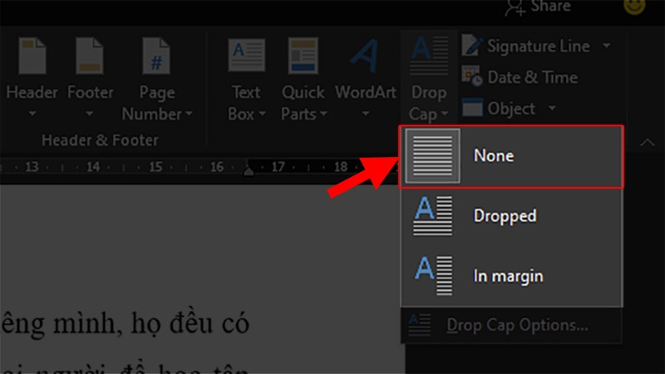
Task: Click the Footer icon in the ribbon
Action: [90, 57]
